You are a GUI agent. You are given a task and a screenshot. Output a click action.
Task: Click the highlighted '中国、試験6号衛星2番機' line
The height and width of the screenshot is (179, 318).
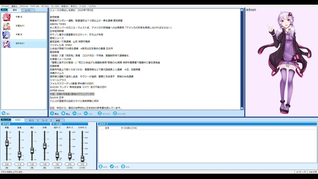[72, 94]
